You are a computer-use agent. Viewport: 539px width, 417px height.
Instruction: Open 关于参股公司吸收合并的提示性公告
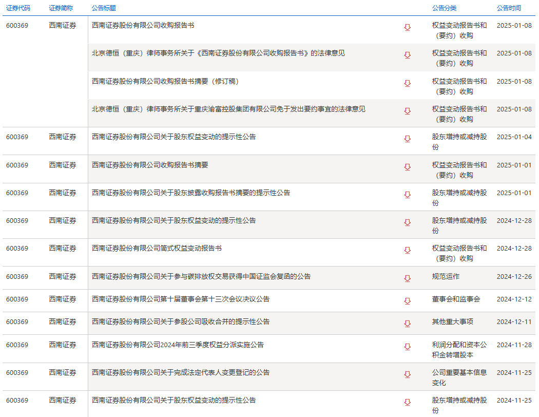point(181,322)
